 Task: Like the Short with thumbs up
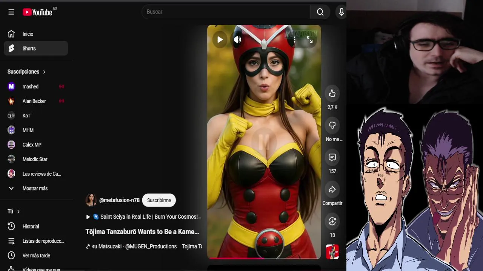tap(332, 93)
